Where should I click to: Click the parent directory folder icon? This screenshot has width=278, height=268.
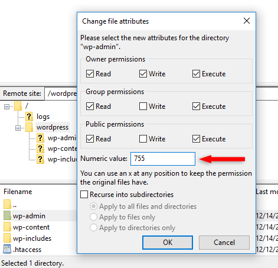(x=7, y=204)
